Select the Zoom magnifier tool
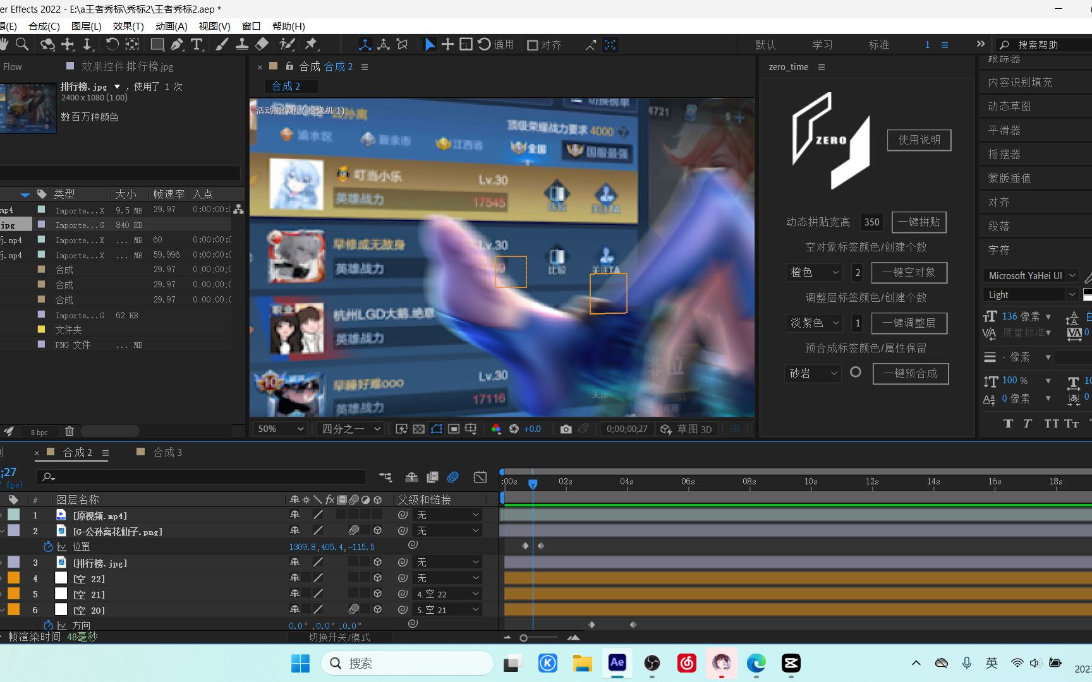The width and height of the screenshot is (1092, 682). pos(22,44)
